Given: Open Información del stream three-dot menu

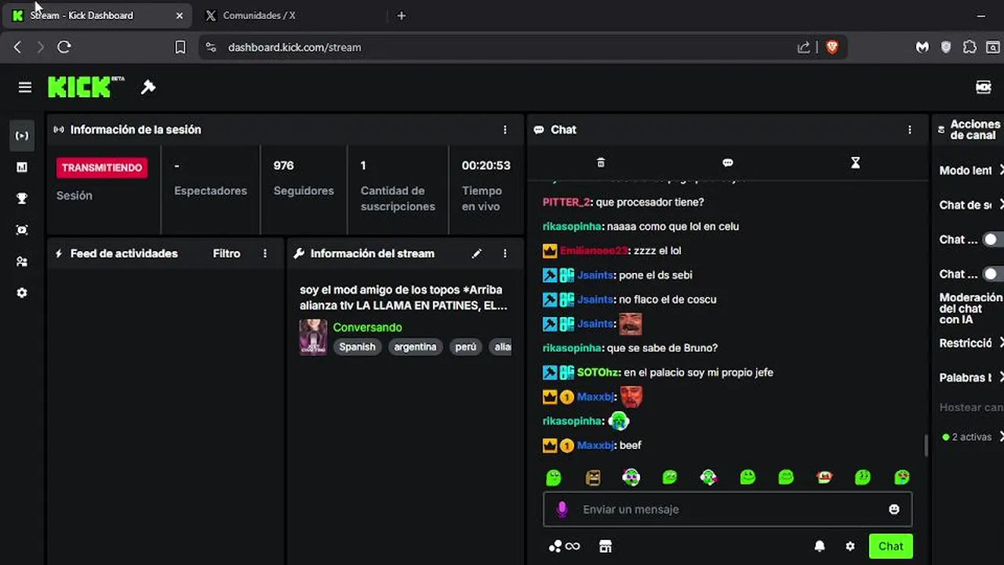Looking at the screenshot, I should (x=505, y=253).
